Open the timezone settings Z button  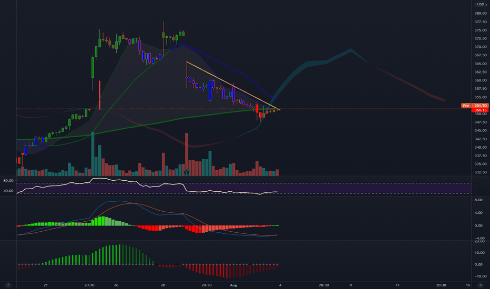coord(8,285)
